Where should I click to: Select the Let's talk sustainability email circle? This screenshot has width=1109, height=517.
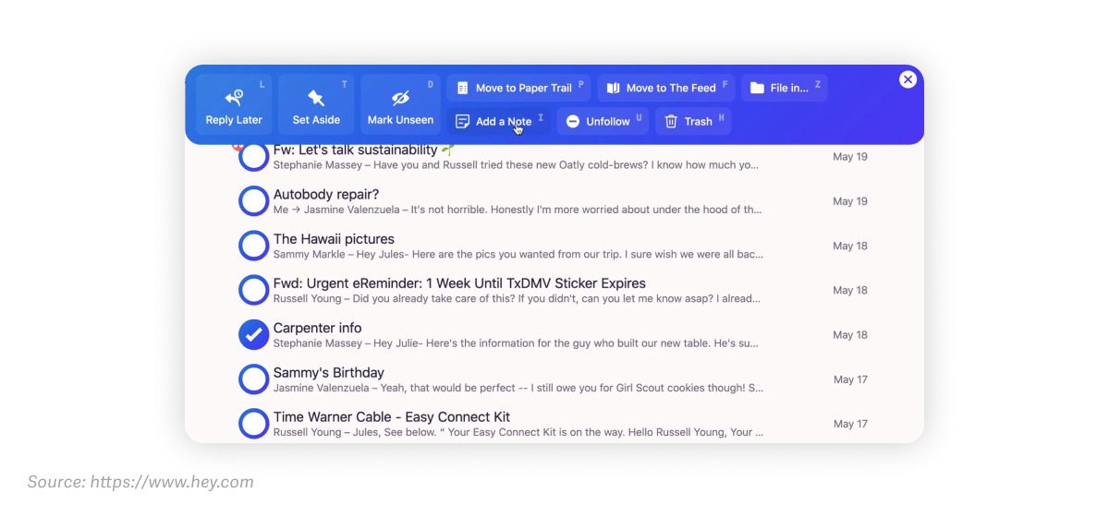253,156
